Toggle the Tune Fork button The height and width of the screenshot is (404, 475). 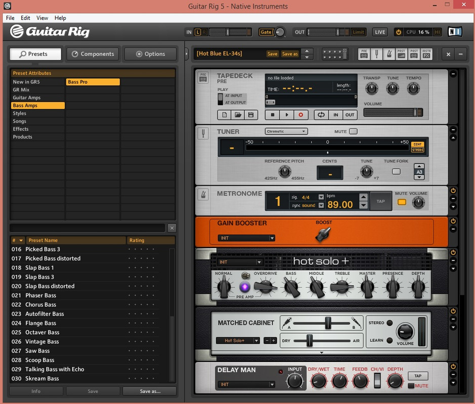(396, 172)
